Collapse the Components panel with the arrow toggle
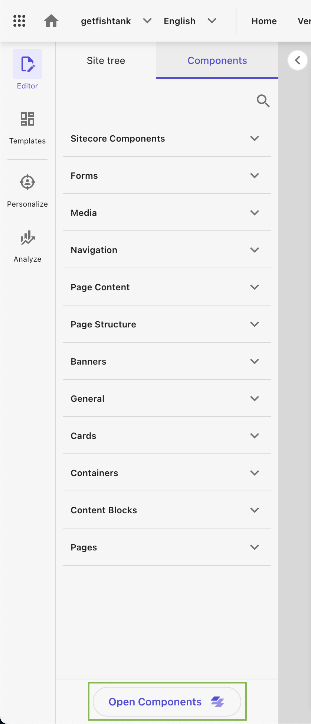311x724 pixels. tap(298, 60)
